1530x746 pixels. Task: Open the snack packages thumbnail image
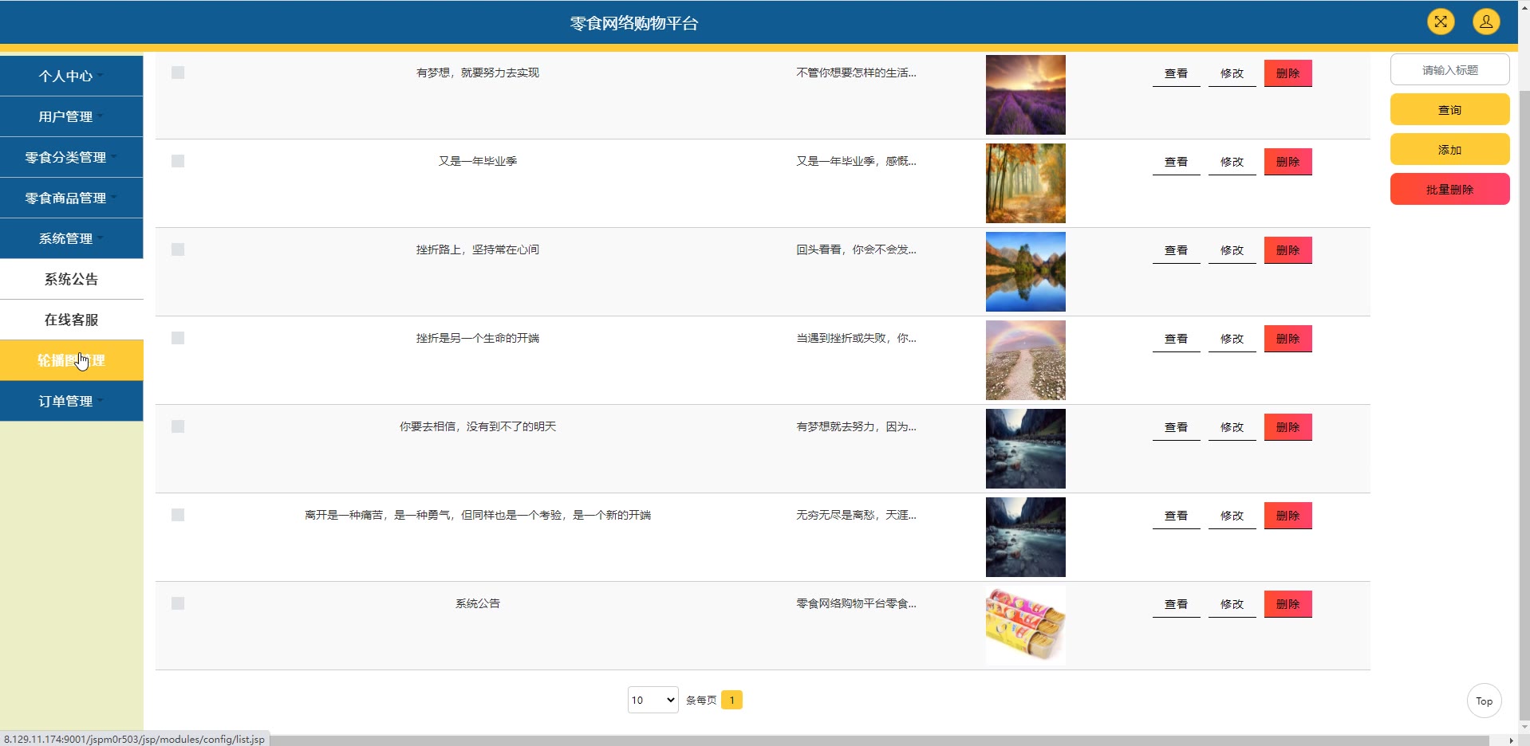[x=1025, y=626]
